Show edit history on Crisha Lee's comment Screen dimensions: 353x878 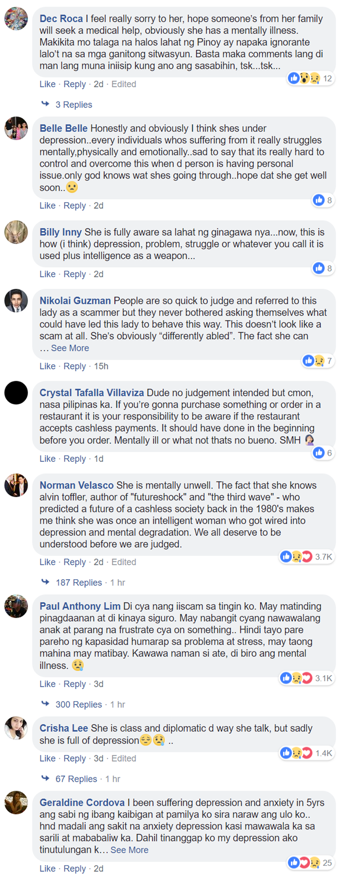124,758
